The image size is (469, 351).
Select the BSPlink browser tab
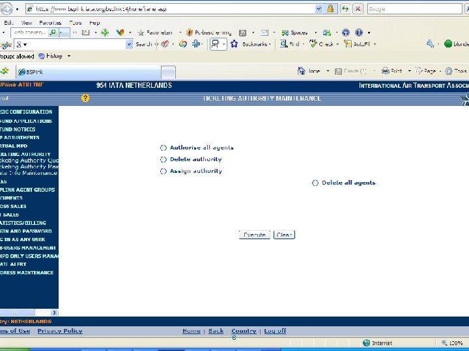(x=88, y=72)
